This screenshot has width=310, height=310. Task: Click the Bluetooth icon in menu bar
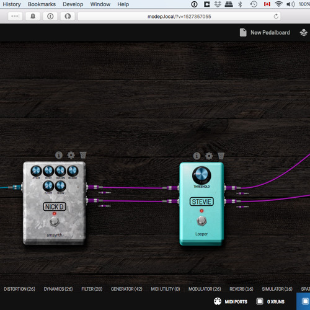coord(240,4)
